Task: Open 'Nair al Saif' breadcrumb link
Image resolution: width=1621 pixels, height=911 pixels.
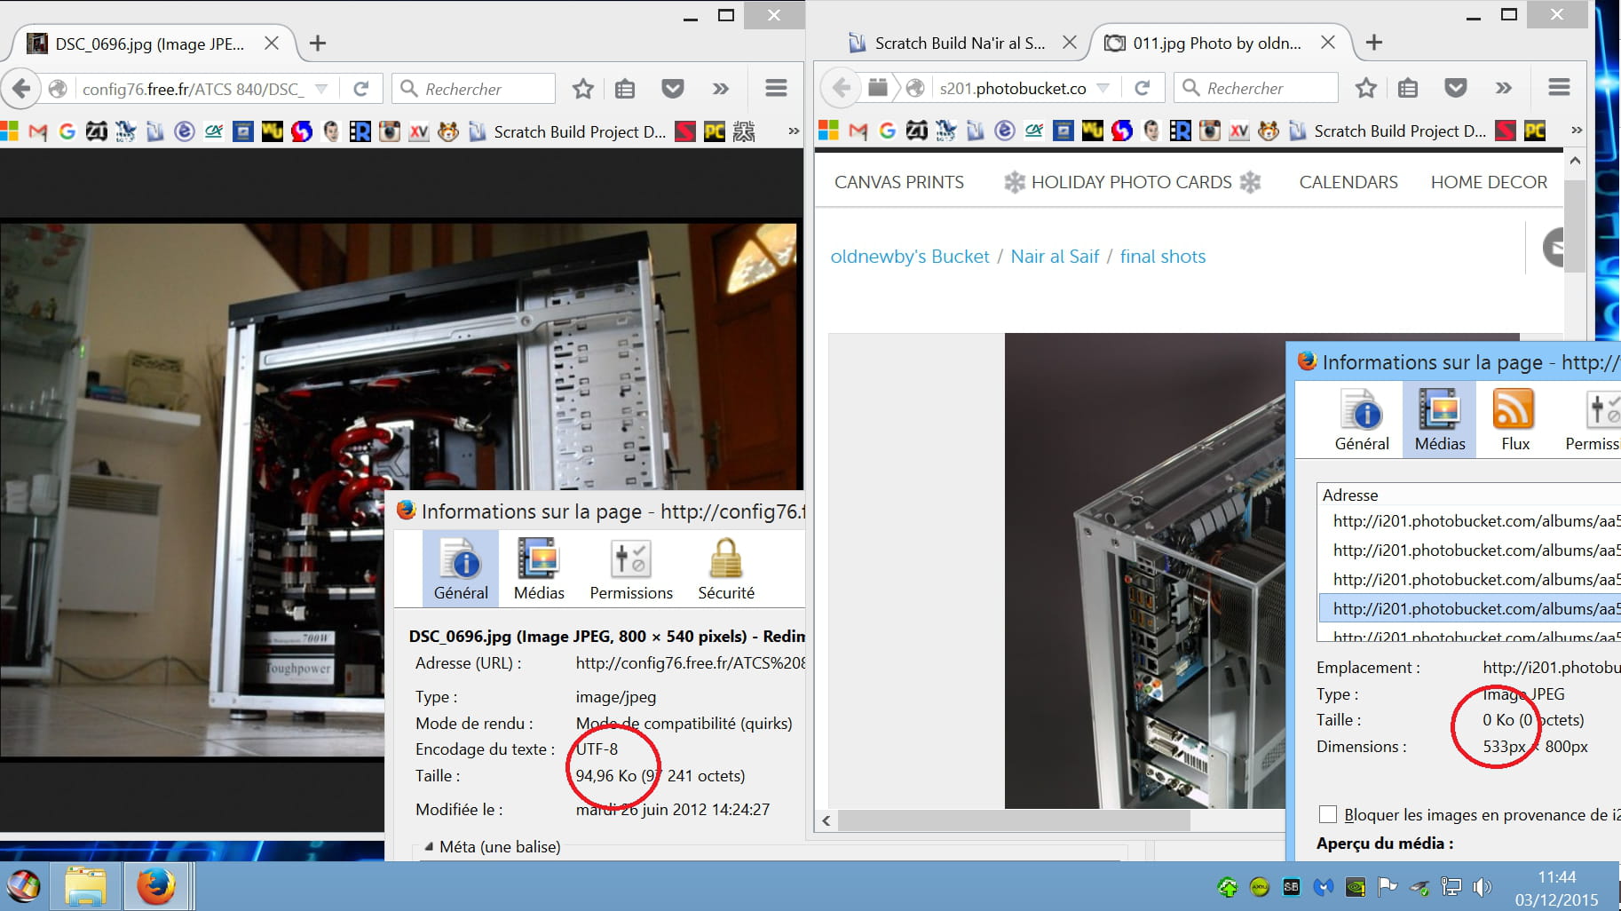Action: tap(1055, 257)
